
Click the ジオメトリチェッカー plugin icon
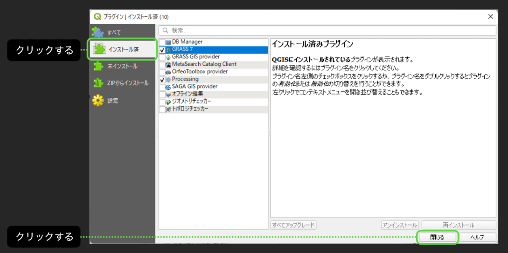pos(168,102)
